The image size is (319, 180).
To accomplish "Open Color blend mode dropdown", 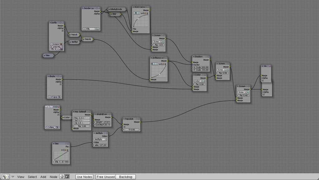I will point(198,81).
